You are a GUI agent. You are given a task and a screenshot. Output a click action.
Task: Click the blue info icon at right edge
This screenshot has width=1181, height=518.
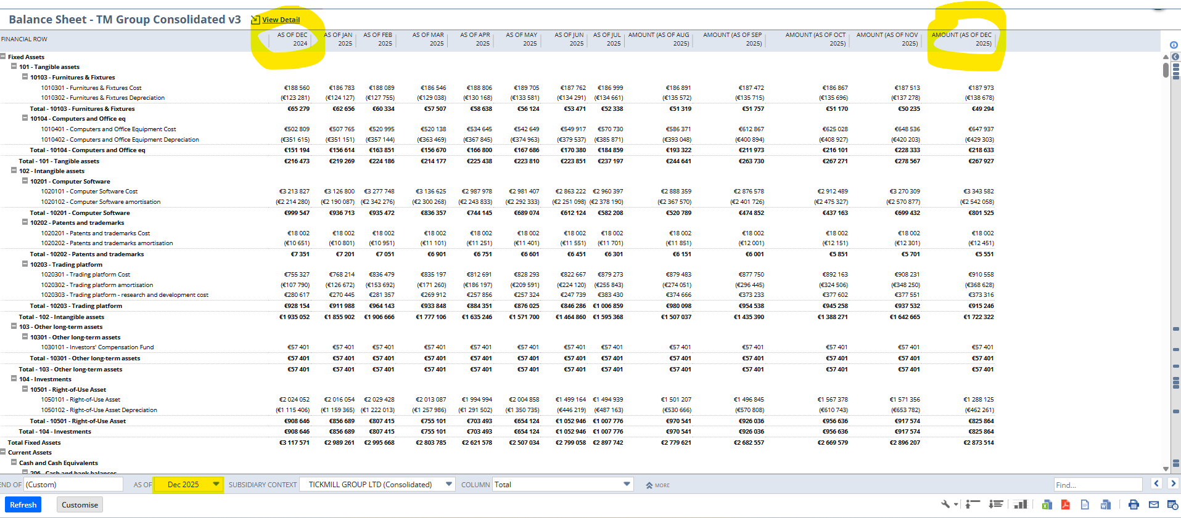(1174, 45)
